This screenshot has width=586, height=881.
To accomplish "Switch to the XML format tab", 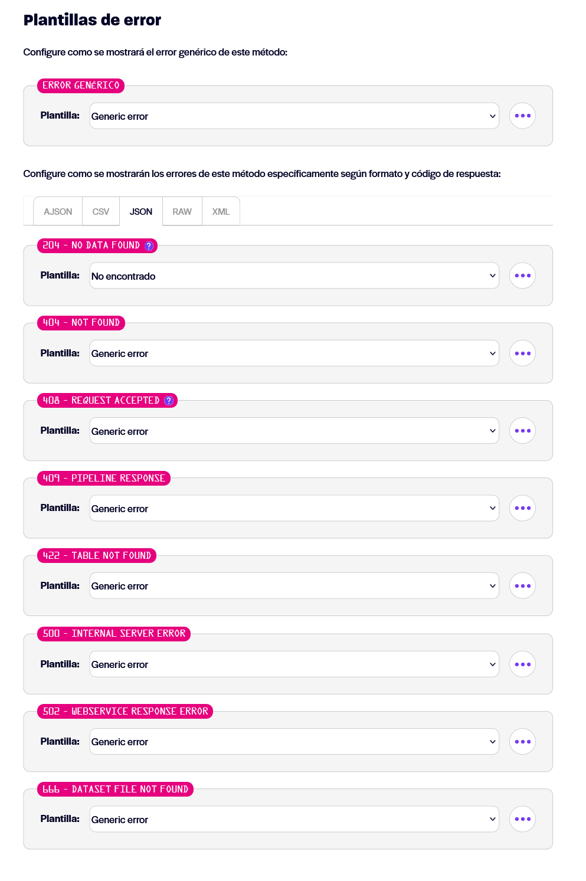I will click(x=221, y=211).
